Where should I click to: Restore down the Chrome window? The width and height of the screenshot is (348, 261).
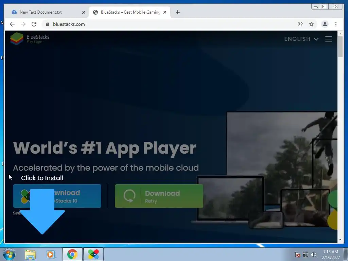pyautogui.click(x=324, y=7)
